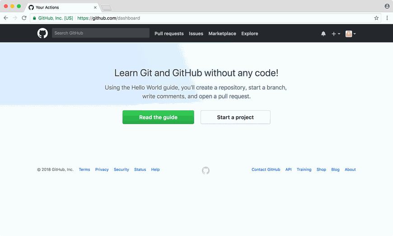Image resolution: width=393 pixels, height=236 pixels.
Task: Open the Privacy footer link
Action: click(x=102, y=170)
